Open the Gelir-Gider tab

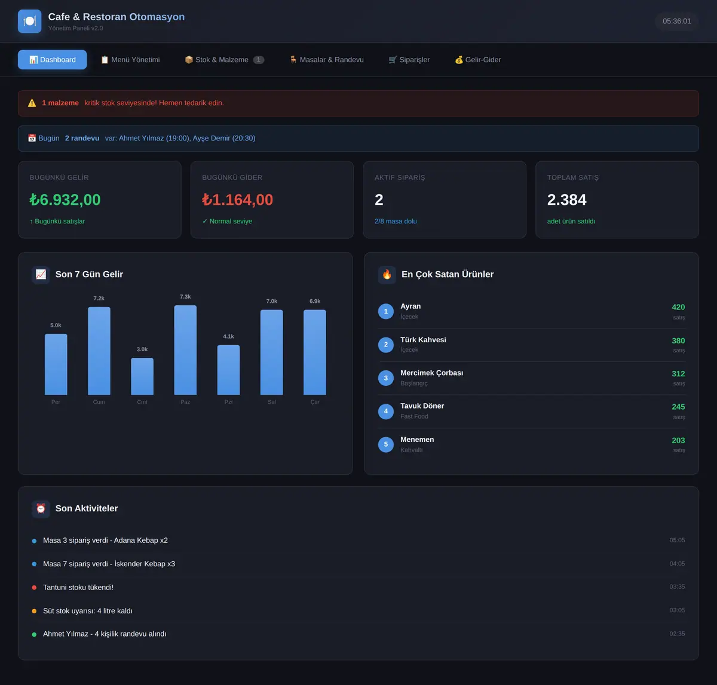(478, 60)
